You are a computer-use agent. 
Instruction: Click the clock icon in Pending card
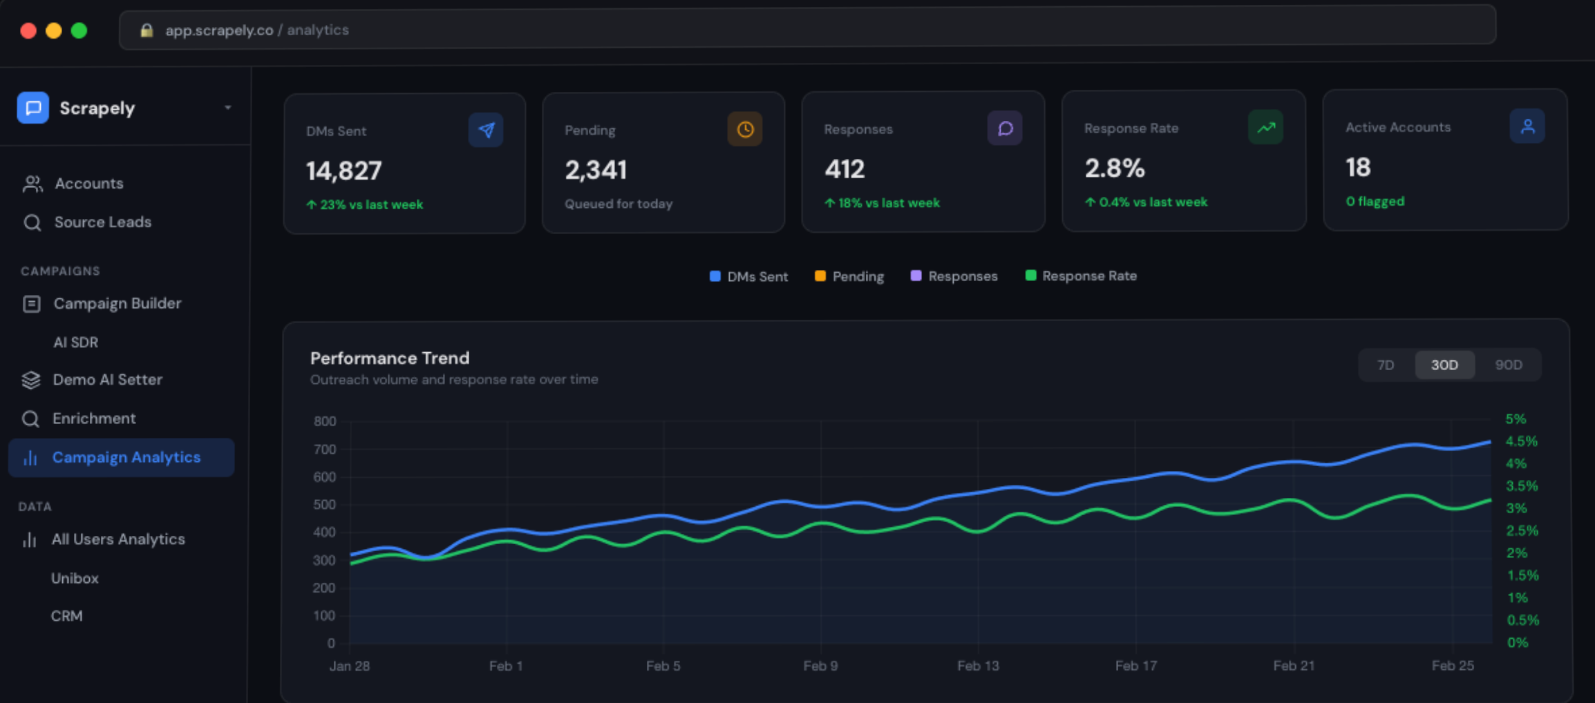point(745,129)
